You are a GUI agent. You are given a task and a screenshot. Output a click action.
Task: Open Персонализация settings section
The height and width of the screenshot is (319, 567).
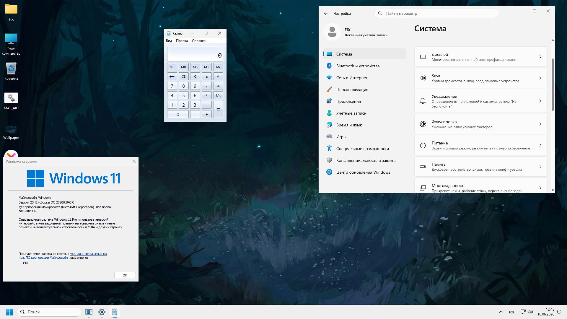pyautogui.click(x=365, y=89)
